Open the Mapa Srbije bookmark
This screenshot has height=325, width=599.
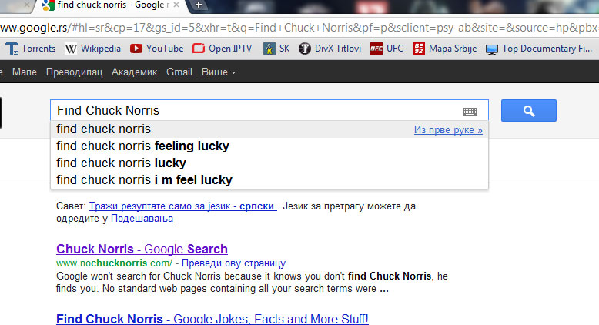[x=445, y=49]
